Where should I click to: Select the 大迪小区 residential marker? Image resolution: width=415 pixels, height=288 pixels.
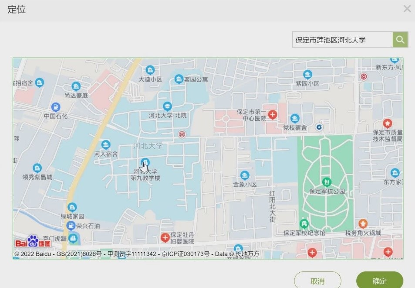pos(150,70)
